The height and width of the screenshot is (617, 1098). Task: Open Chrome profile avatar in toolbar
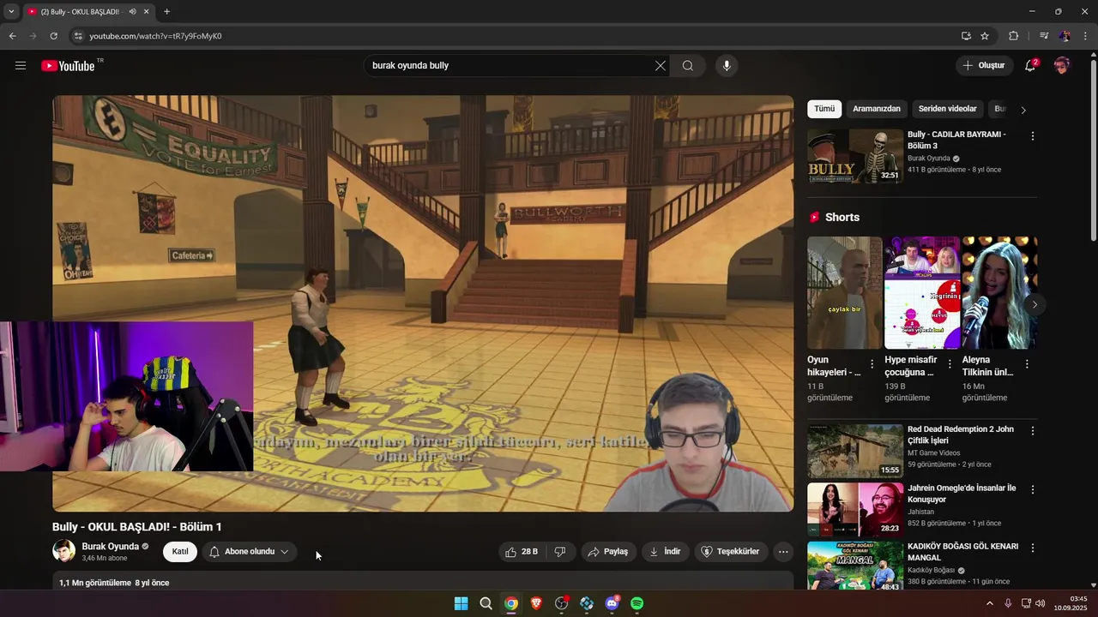1065,36
